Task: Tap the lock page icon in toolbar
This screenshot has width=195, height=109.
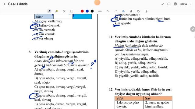Action: click(x=146, y=11)
